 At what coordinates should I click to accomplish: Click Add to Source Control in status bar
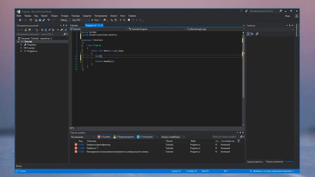click(272, 171)
